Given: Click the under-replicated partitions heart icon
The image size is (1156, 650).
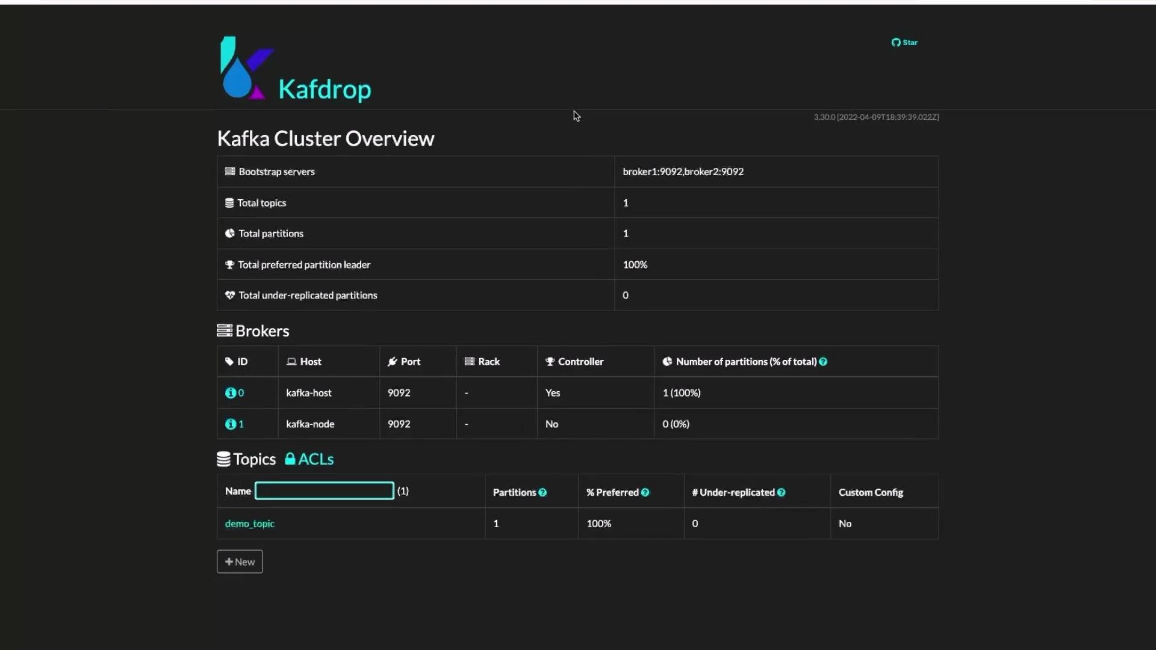Looking at the screenshot, I should click(x=230, y=296).
